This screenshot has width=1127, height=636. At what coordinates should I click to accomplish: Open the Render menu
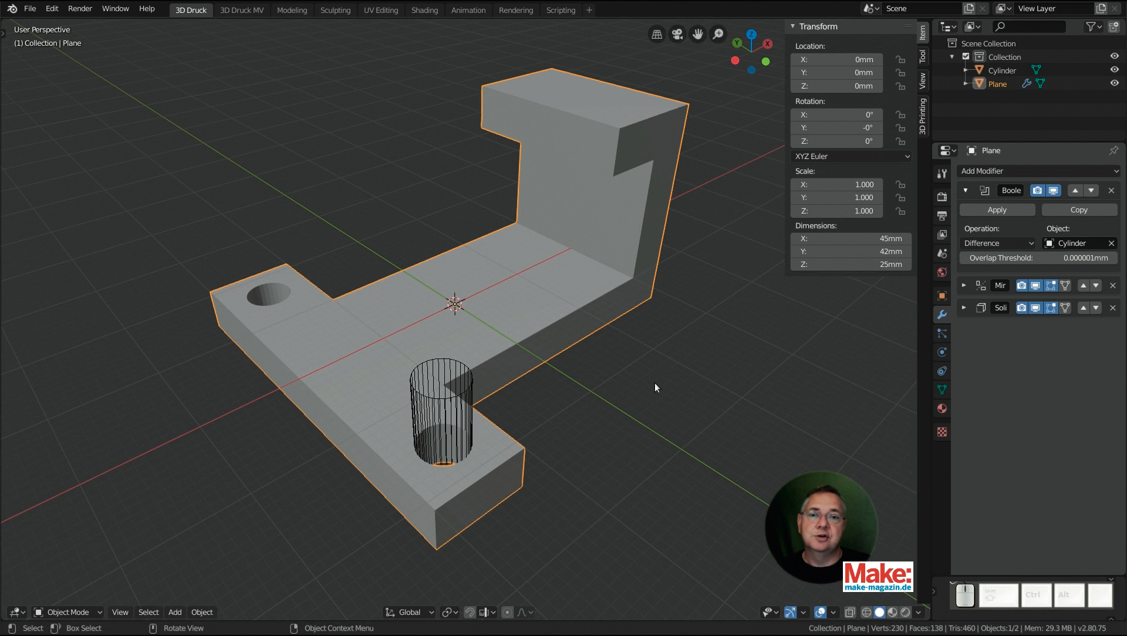tap(80, 9)
